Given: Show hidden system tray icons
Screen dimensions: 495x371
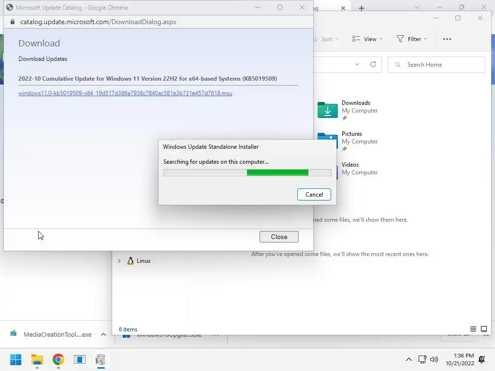Looking at the screenshot, I should tap(408, 359).
